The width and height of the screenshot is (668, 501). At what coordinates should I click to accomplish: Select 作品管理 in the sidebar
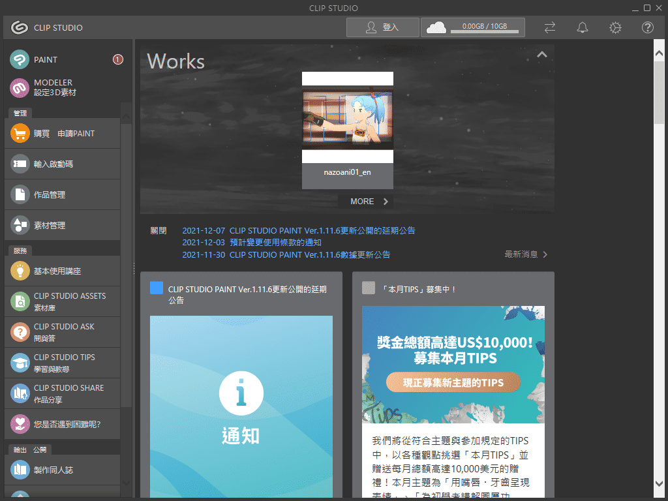point(63,194)
